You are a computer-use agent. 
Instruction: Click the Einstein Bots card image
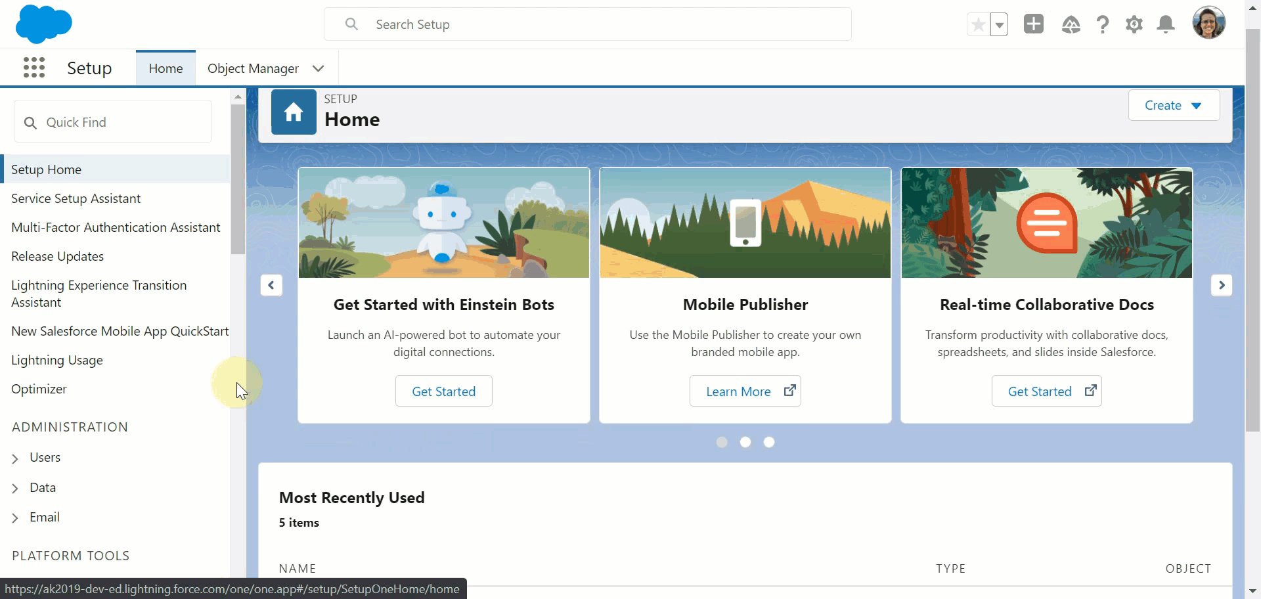click(443, 223)
